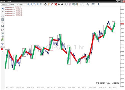125x90 pixels.
Task: Click the draw line tool icon
Action: 82,4
